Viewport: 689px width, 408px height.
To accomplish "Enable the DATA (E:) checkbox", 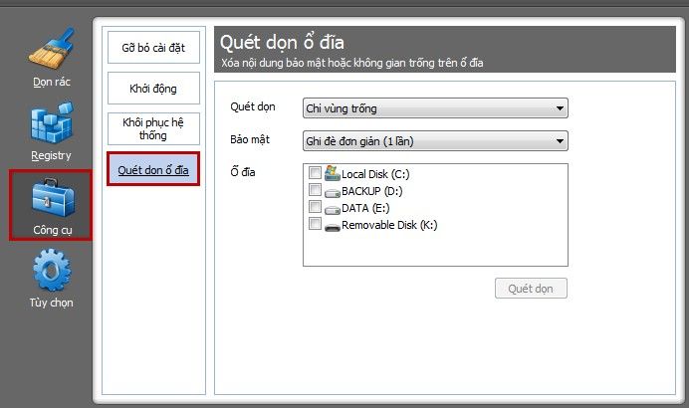I will pos(315,206).
